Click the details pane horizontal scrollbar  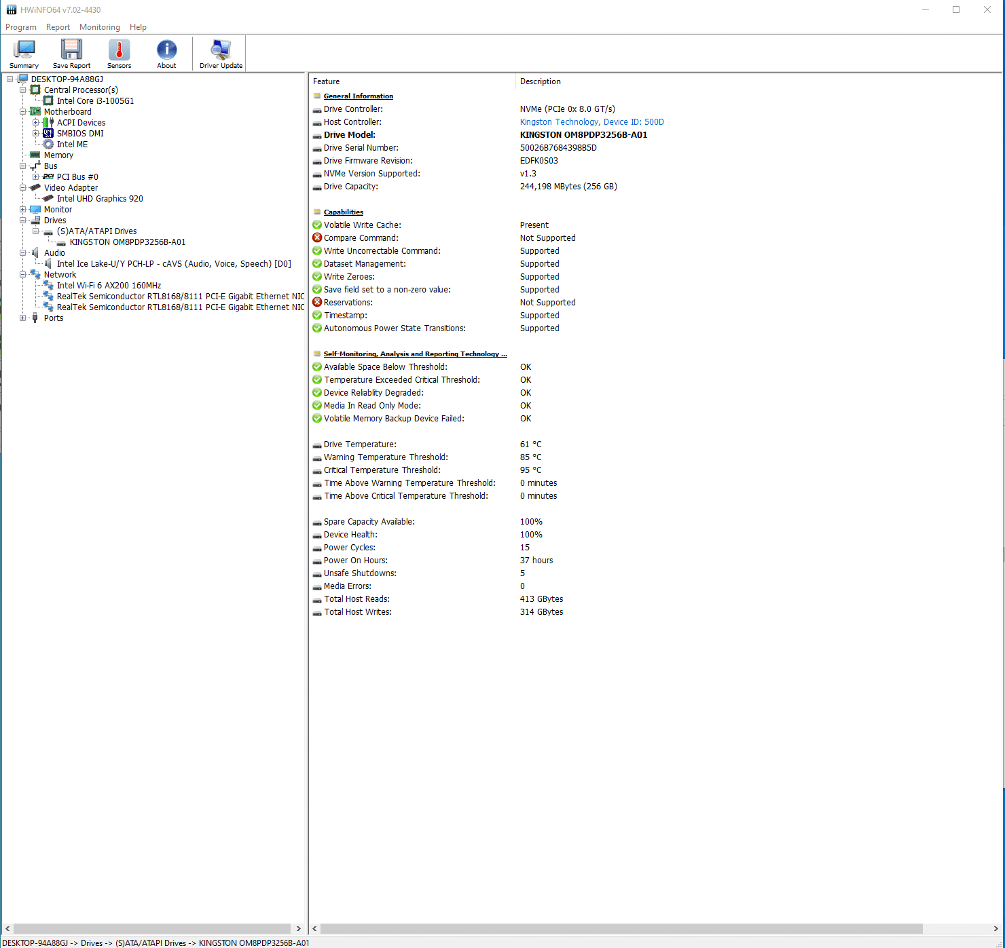point(621,928)
